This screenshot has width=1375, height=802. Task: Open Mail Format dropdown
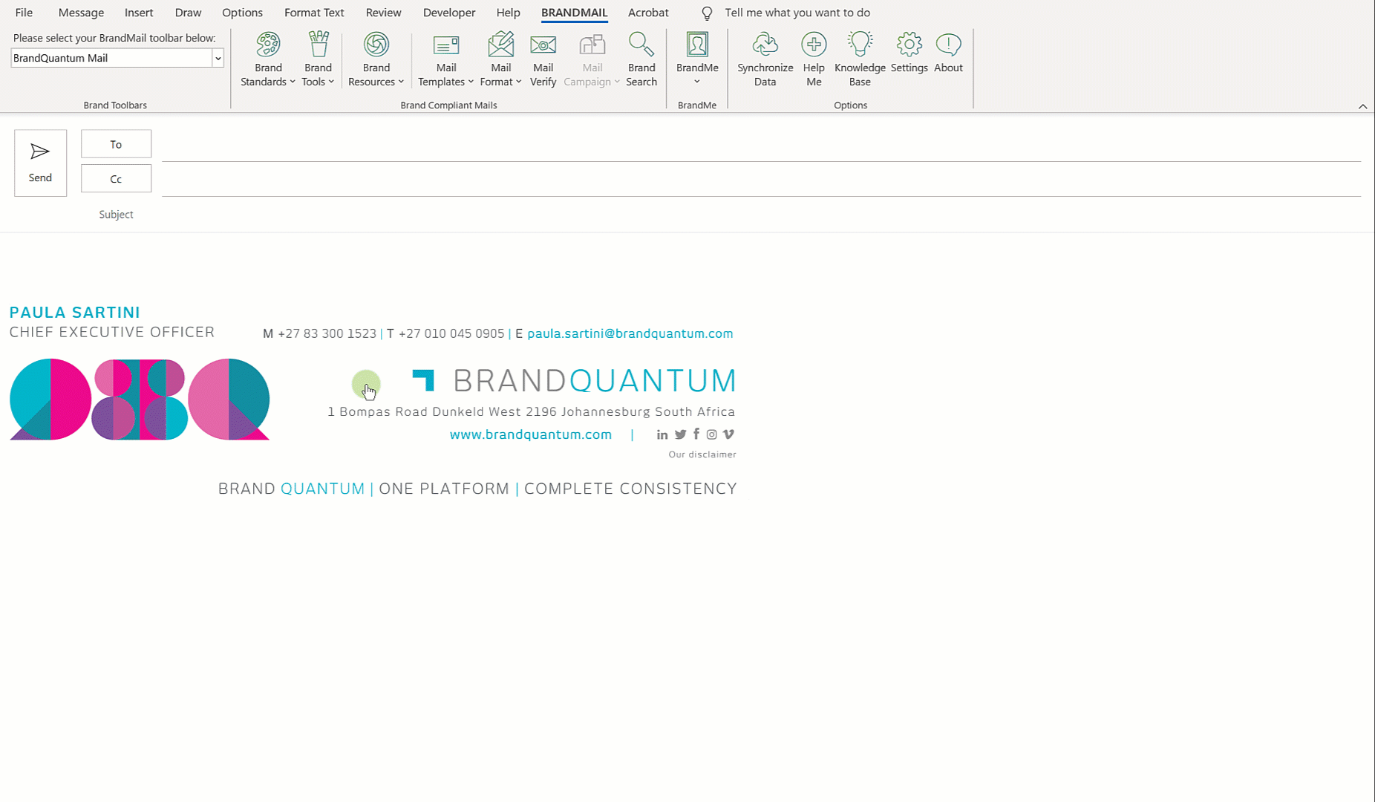(500, 59)
